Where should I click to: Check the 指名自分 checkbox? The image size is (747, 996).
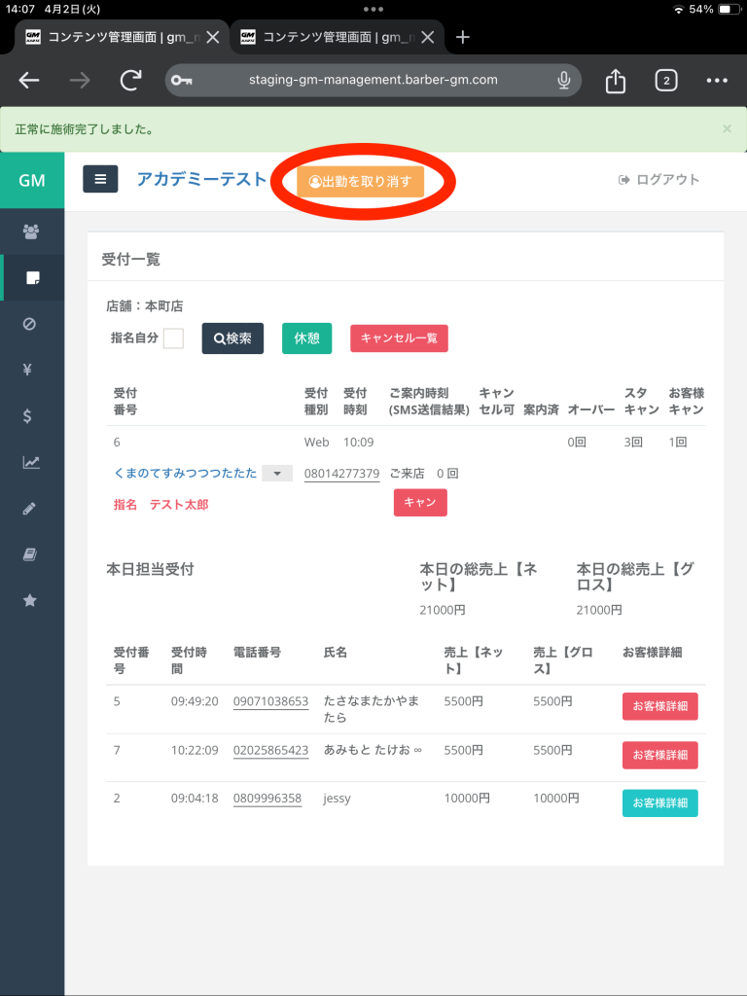pos(173,338)
